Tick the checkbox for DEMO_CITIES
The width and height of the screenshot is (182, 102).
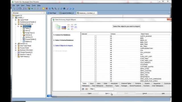(96, 69)
